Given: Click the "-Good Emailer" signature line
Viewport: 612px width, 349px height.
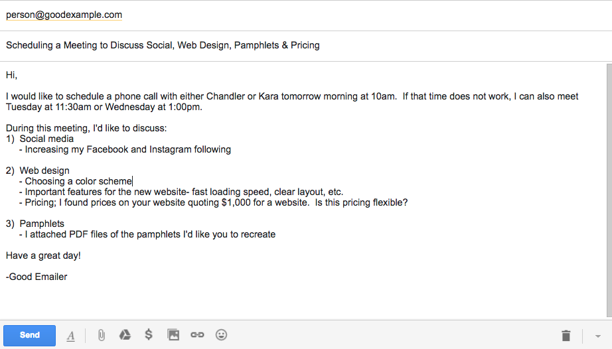Looking at the screenshot, I should 37,277.
